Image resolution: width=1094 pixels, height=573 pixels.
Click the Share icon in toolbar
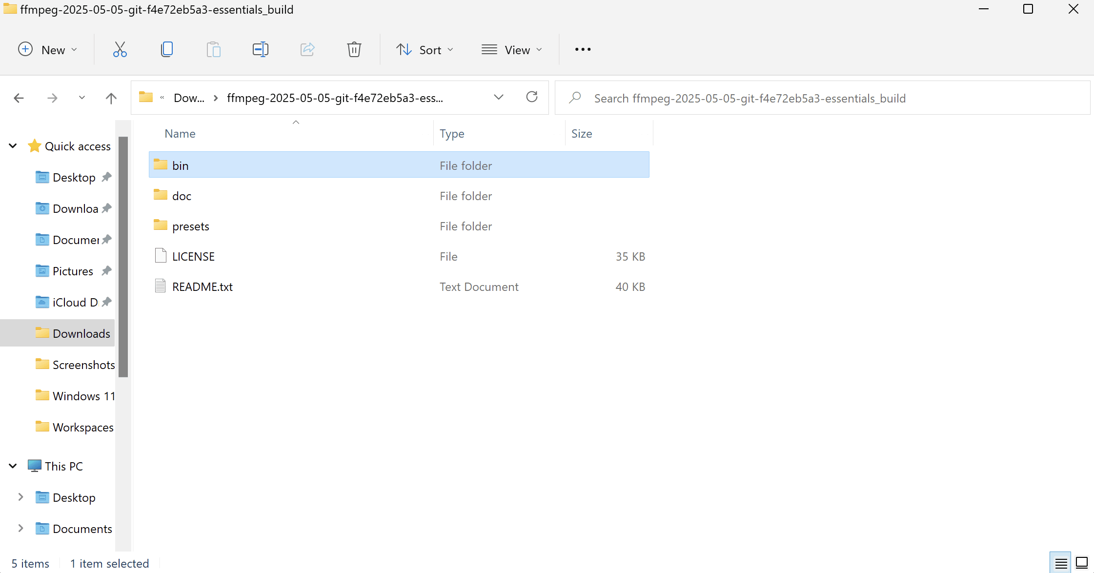point(307,49)
